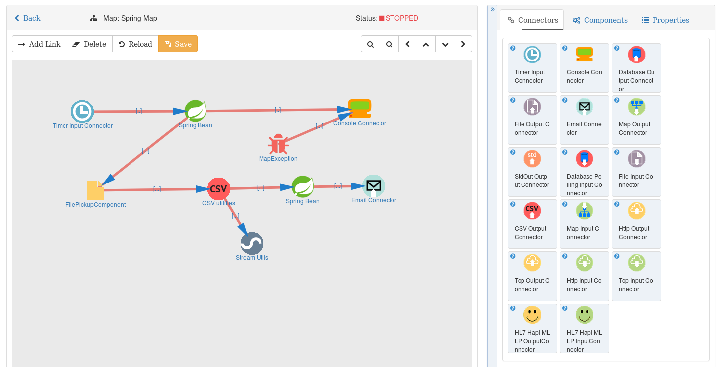
Task: Pan the map right with chevron button
Action: tap(463, 44)
